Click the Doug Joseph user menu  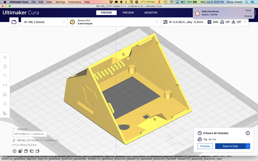(x=235, y=2)
